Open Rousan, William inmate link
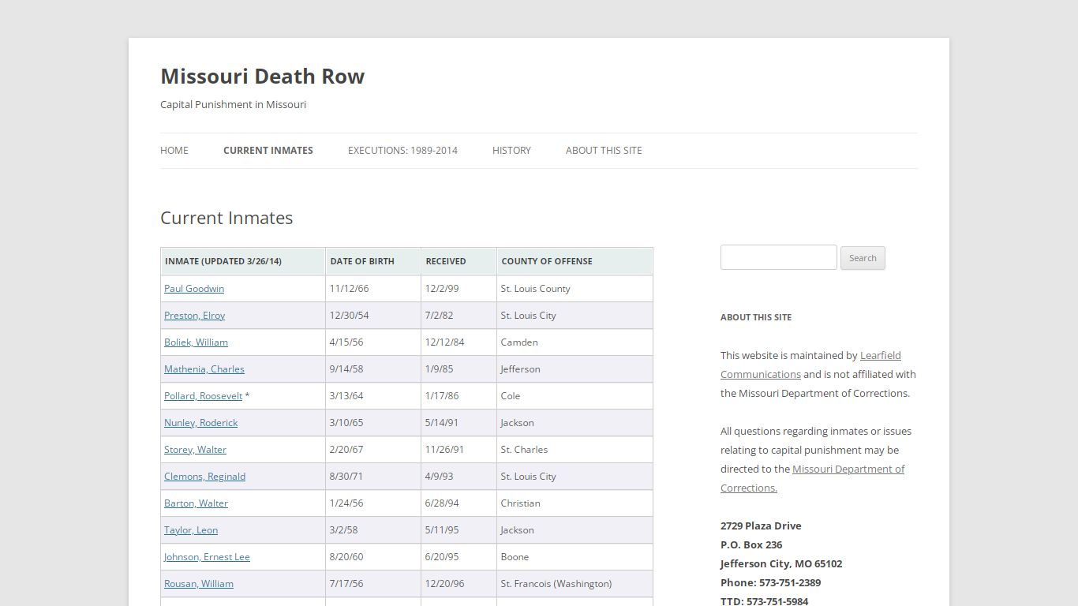 click(x=199, y=584)
